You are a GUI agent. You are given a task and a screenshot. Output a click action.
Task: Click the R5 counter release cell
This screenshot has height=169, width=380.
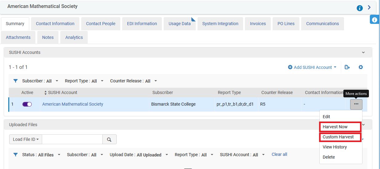point(280,104)
